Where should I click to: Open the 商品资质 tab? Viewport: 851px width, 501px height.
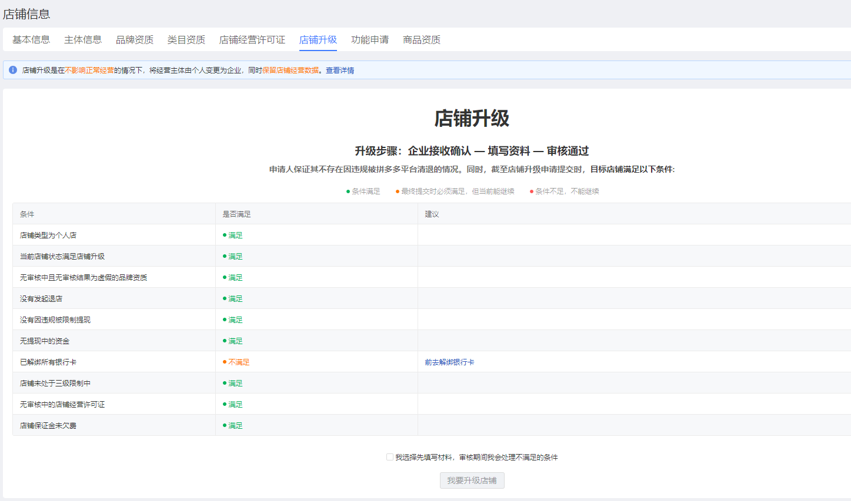point(422,40)
